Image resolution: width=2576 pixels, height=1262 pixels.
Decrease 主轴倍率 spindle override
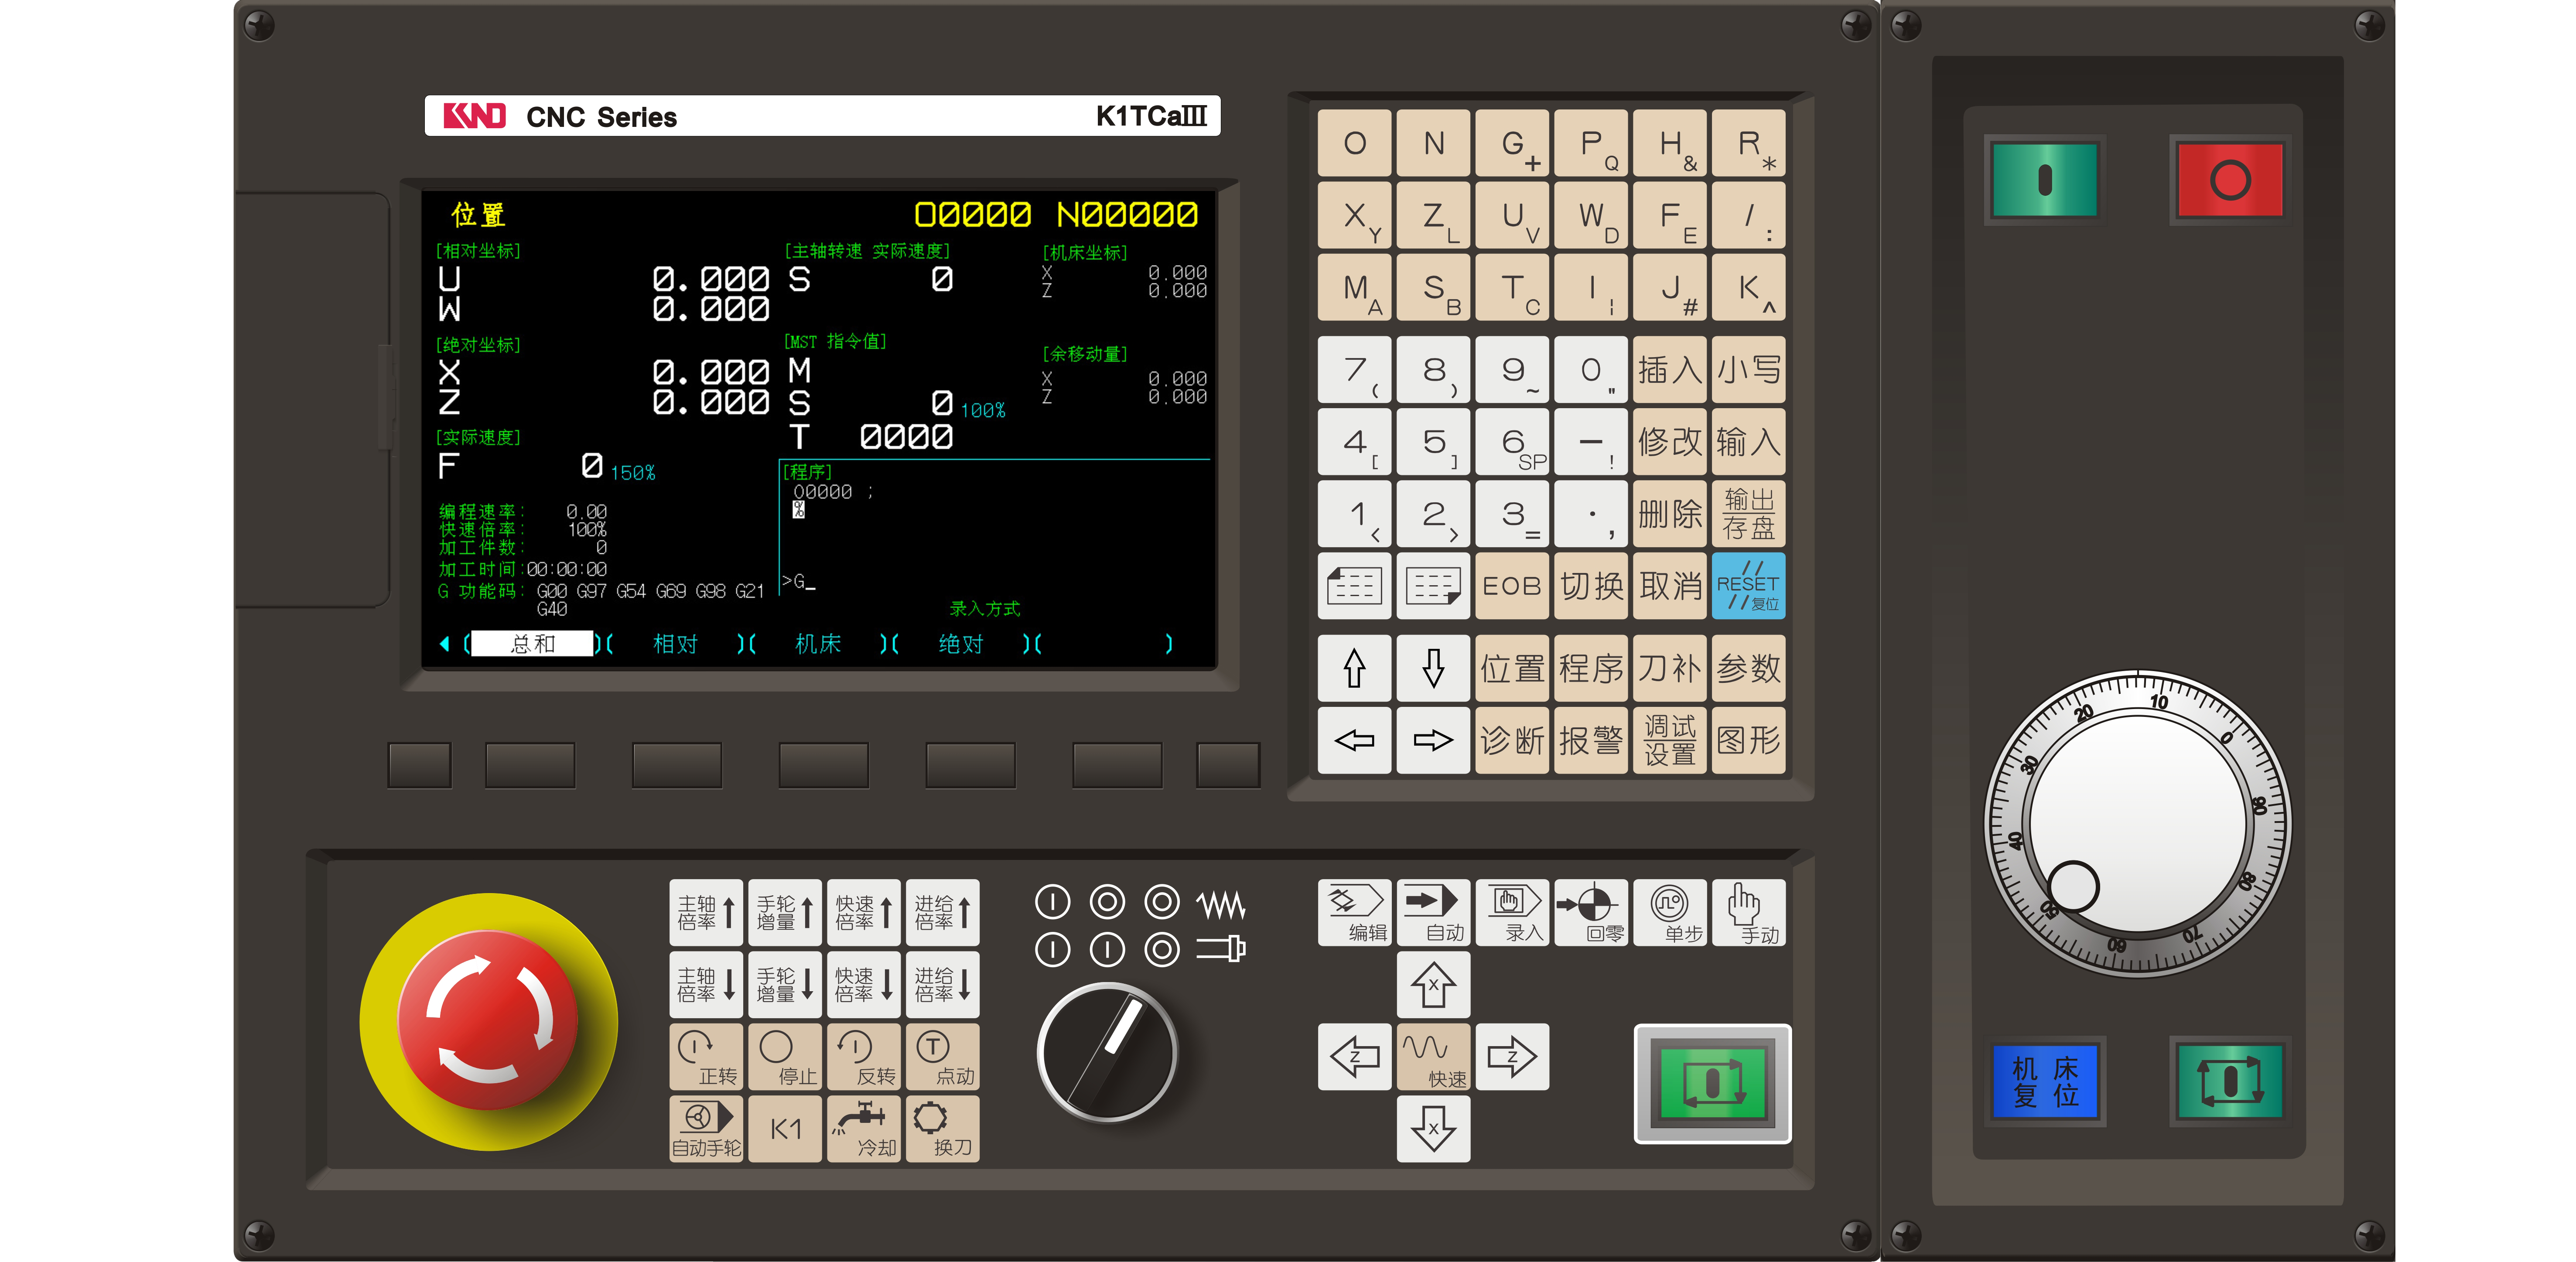[x=706, y=985]
